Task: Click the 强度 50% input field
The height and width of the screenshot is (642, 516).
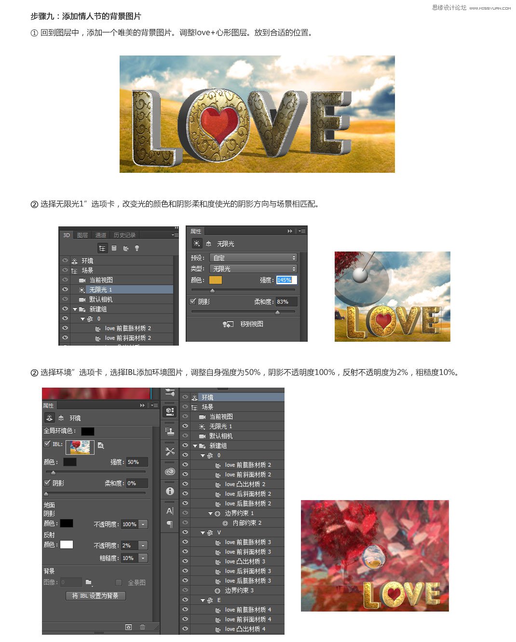Action: (137, 462)
